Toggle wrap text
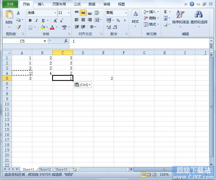The image size is (216, 180). (x=97, y=13)
